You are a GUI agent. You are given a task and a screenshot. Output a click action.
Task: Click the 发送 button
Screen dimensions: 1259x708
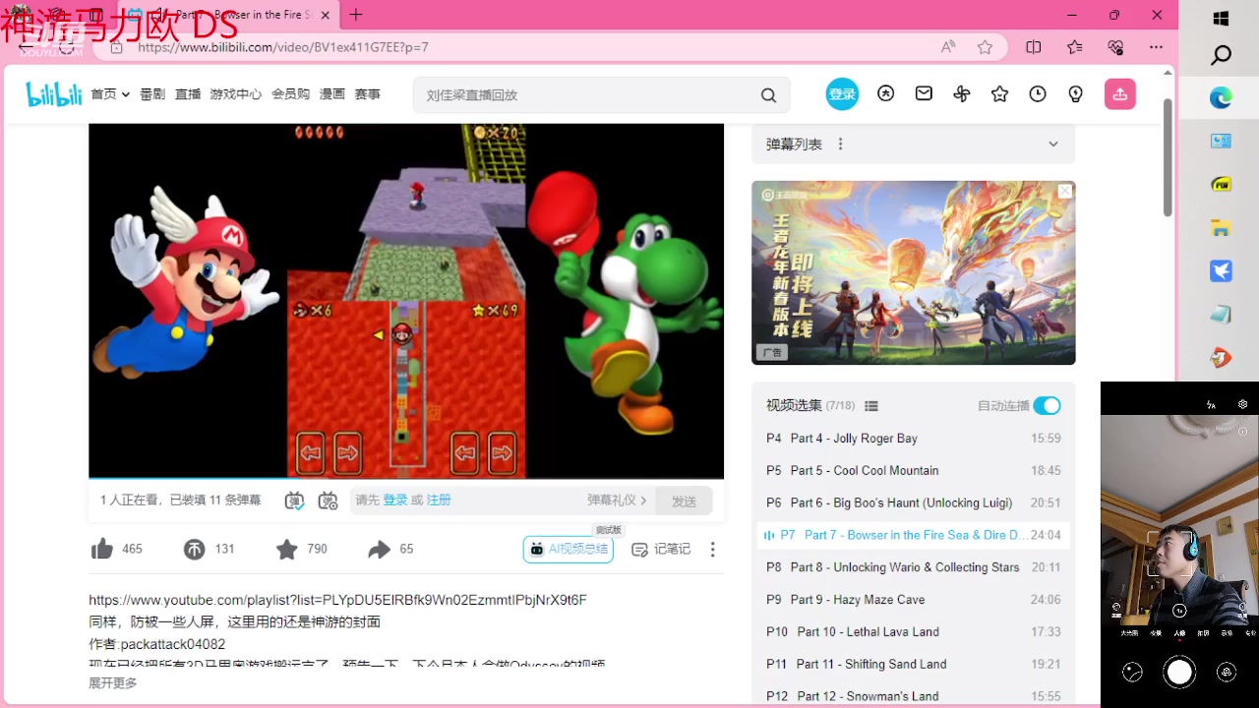685,501
